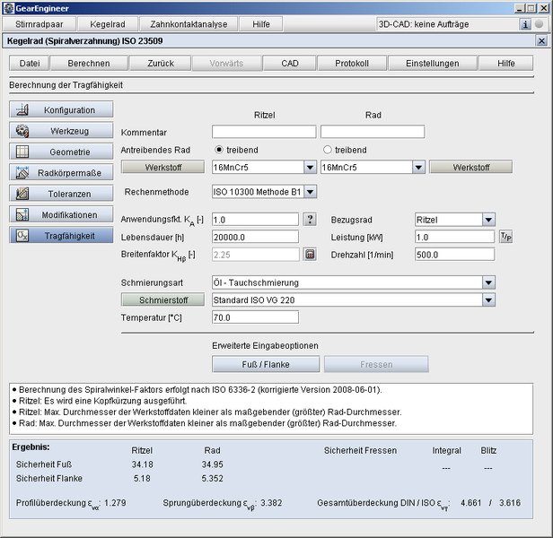Click the help question mark next to Anwendungsfaktor
Image resolution: width=553 pixels, height=538 pixels.
(310, 220)
